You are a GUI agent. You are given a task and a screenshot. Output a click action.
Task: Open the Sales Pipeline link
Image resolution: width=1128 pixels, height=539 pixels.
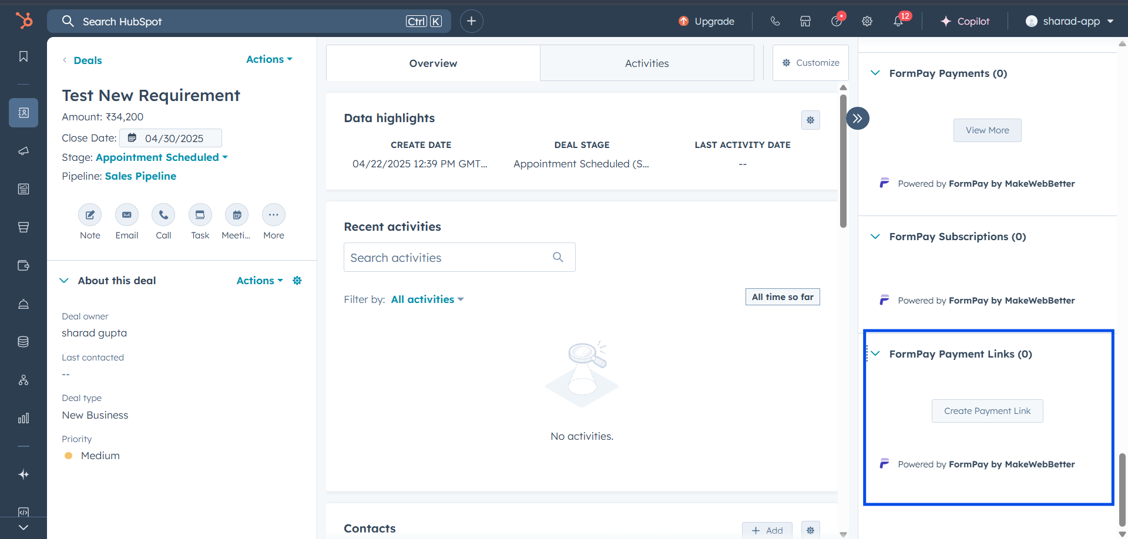click(x=140, y=176)
